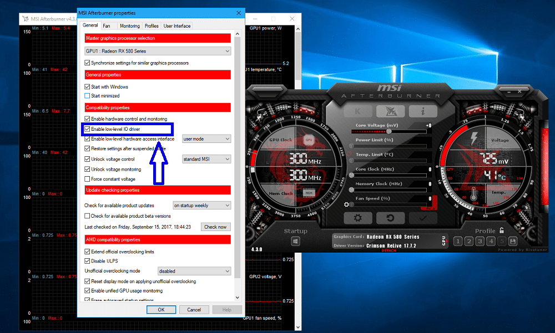Click the fan speed settings small gear icon
The image size is (555, 333).
tap(346, 204)
